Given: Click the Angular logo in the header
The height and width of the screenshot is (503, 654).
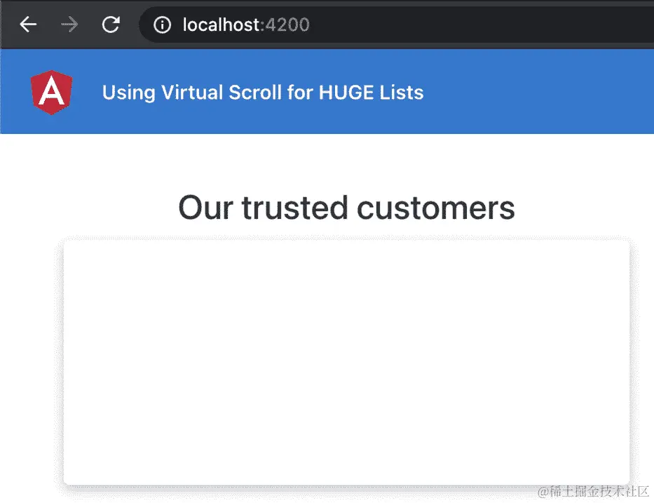Looking at the screenshot, I should (x=52, y=92).
